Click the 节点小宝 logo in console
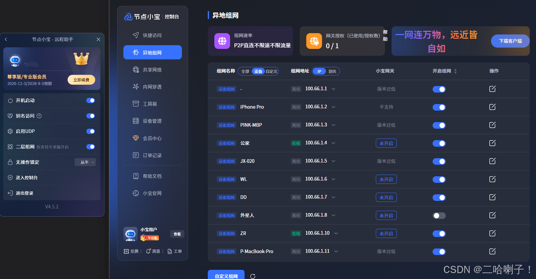 tap(142, 17)
